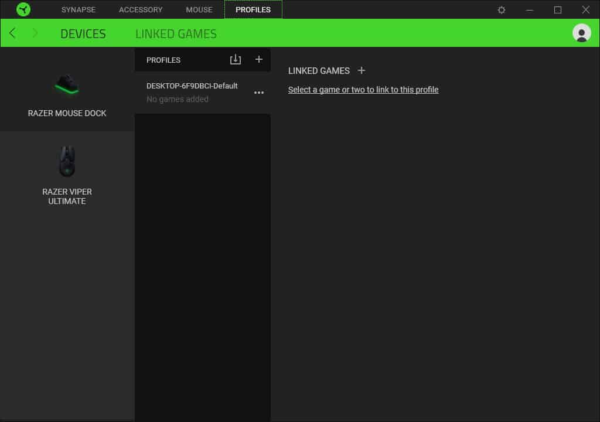Select the DESKTOP-6F9DBCI-Default profile
600x422 pixels.
click(192, 86)
